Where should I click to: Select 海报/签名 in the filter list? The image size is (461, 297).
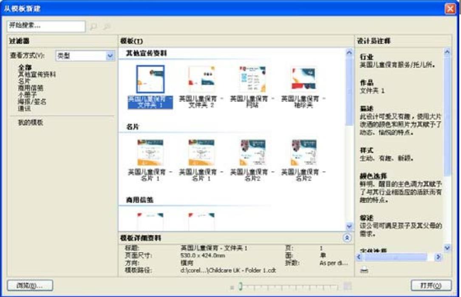pos(32,102)
